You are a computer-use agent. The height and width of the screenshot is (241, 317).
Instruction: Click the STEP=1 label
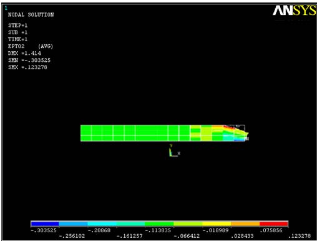17,26
